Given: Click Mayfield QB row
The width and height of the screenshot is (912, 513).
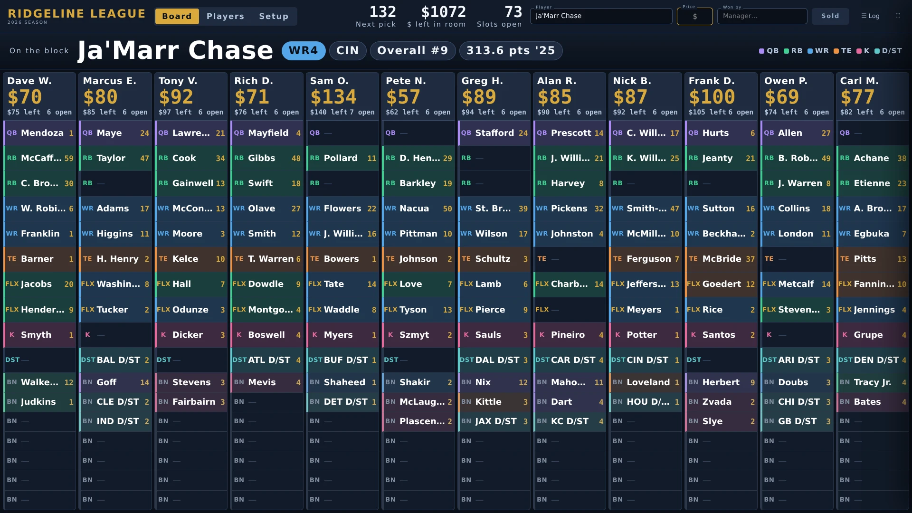Looking at the screenshot, I should pos(267,133).
